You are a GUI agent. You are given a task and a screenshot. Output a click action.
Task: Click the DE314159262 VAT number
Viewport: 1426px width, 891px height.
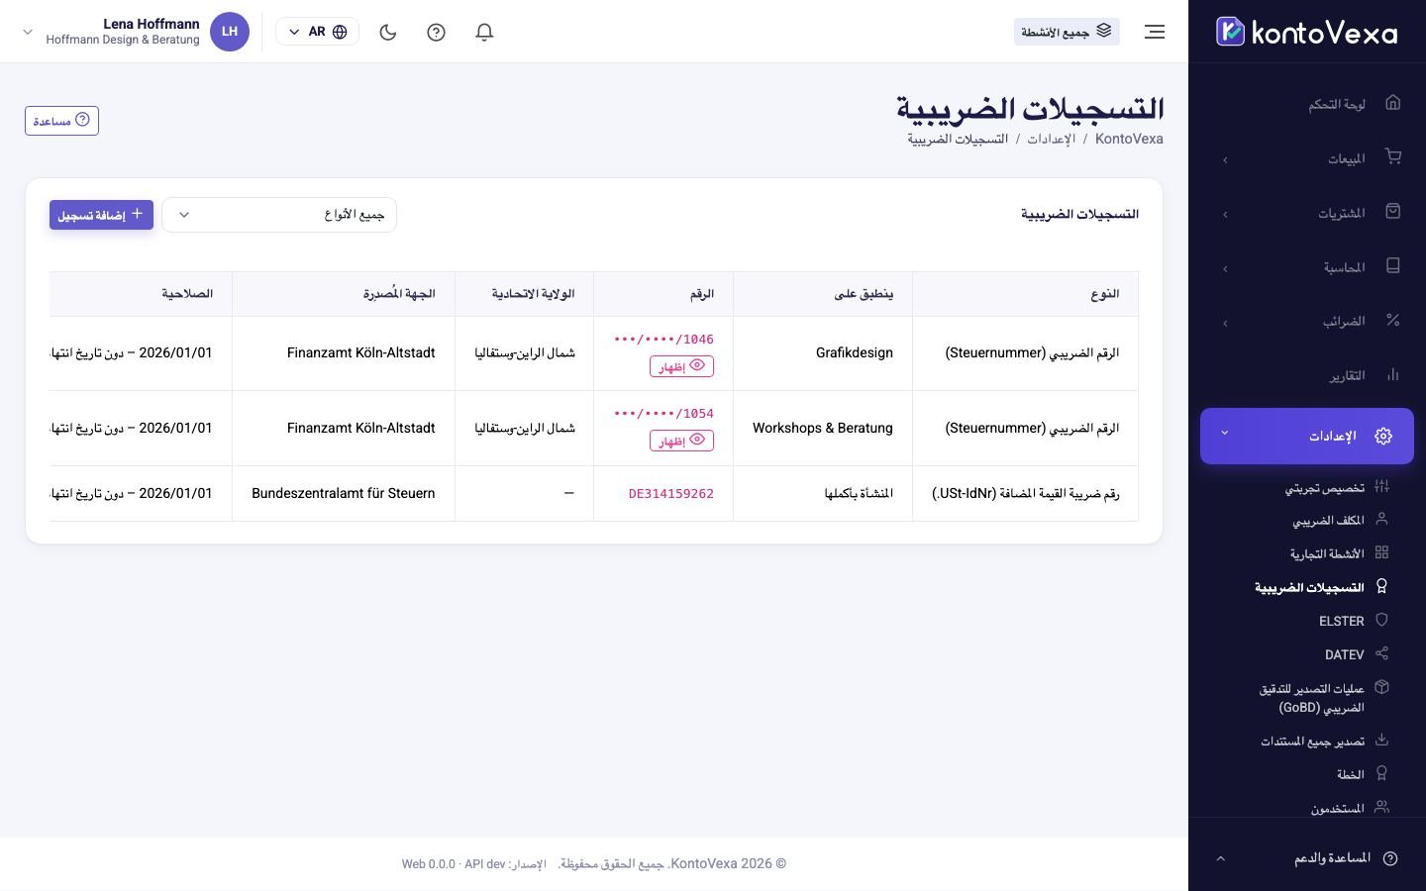671,493
